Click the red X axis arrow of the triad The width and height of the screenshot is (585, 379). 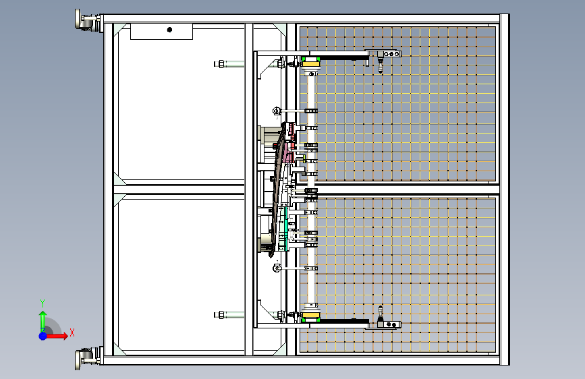point(57,336)
